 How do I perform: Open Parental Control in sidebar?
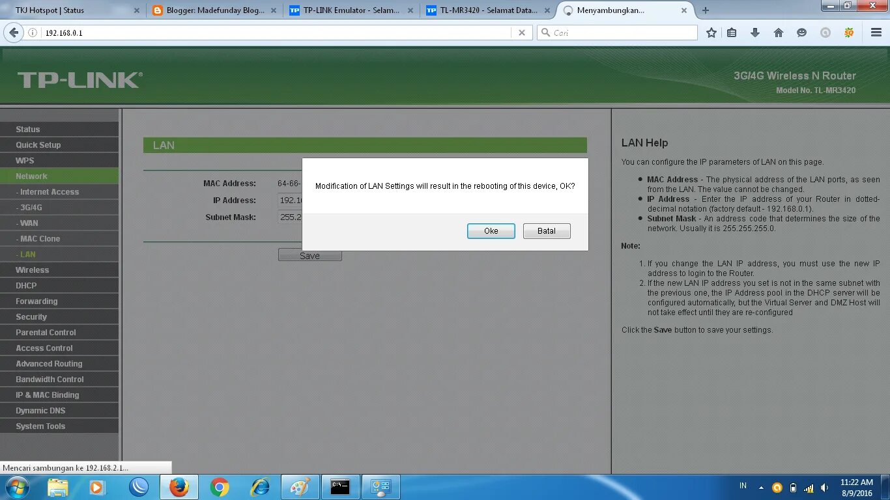coord(59,333)
